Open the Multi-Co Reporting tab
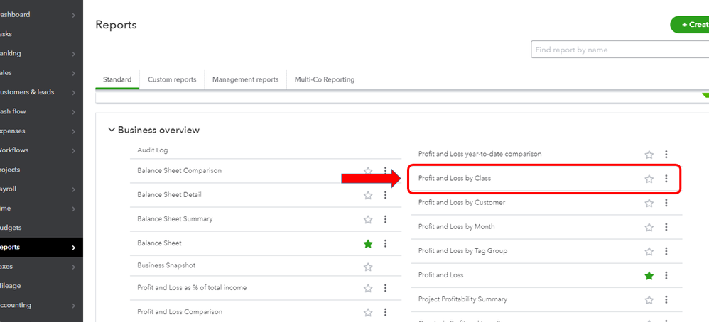This screenshot has height=322, width=709. click(325, 79)
